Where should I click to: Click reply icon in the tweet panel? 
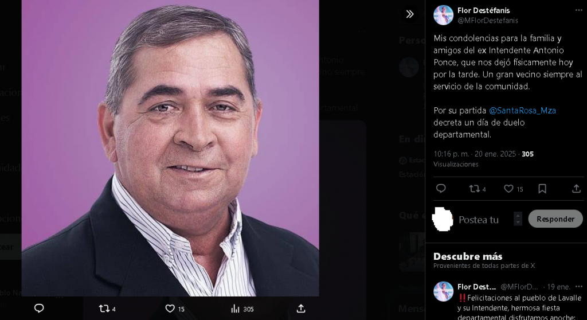coord(441,189)
